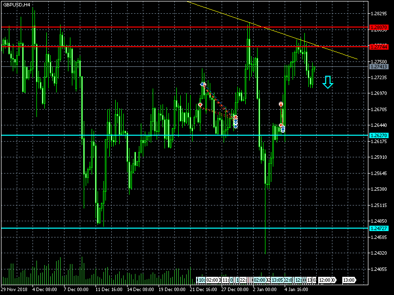Click the red 1.28070 price label

tap(378, 27)
